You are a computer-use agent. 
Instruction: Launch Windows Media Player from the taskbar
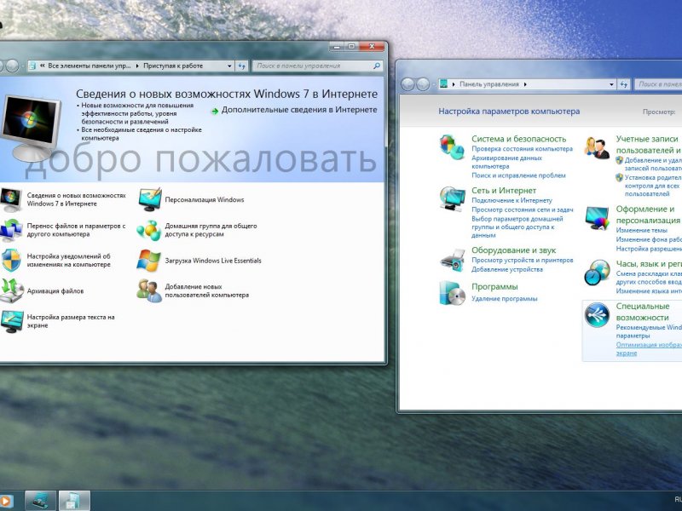click(6, 502)
